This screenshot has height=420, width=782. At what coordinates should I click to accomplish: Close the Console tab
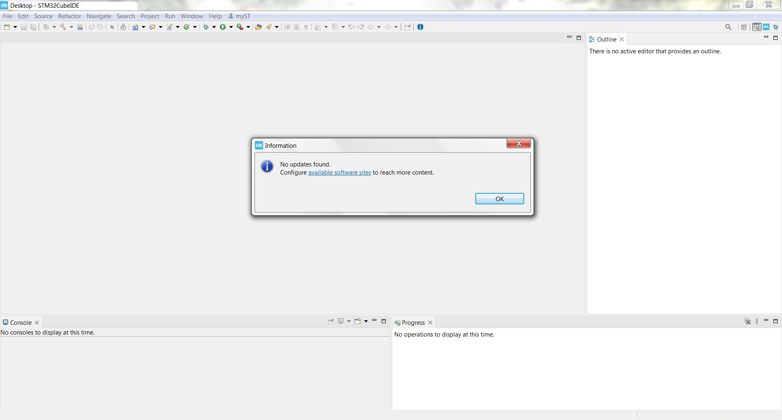point(37,323)
